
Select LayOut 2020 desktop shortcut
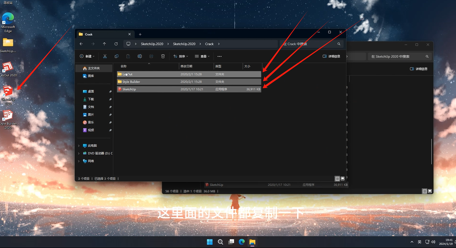point(8,69)
